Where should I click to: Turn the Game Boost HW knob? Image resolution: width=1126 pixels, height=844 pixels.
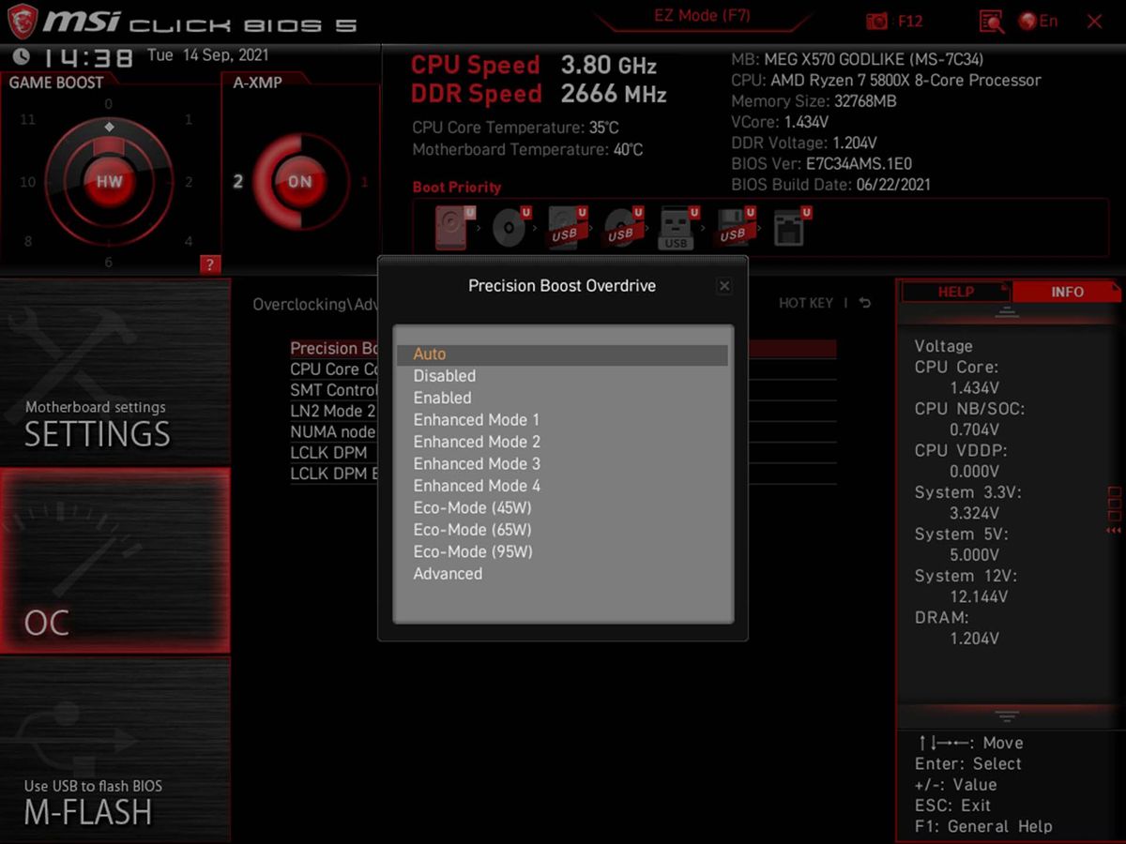point(110,180)
